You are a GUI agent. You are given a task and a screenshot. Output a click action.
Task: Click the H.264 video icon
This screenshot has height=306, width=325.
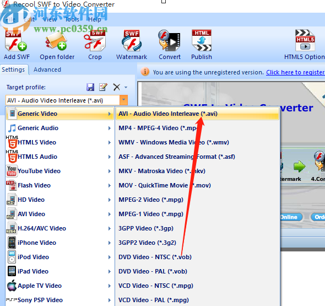tap(12, 228)
